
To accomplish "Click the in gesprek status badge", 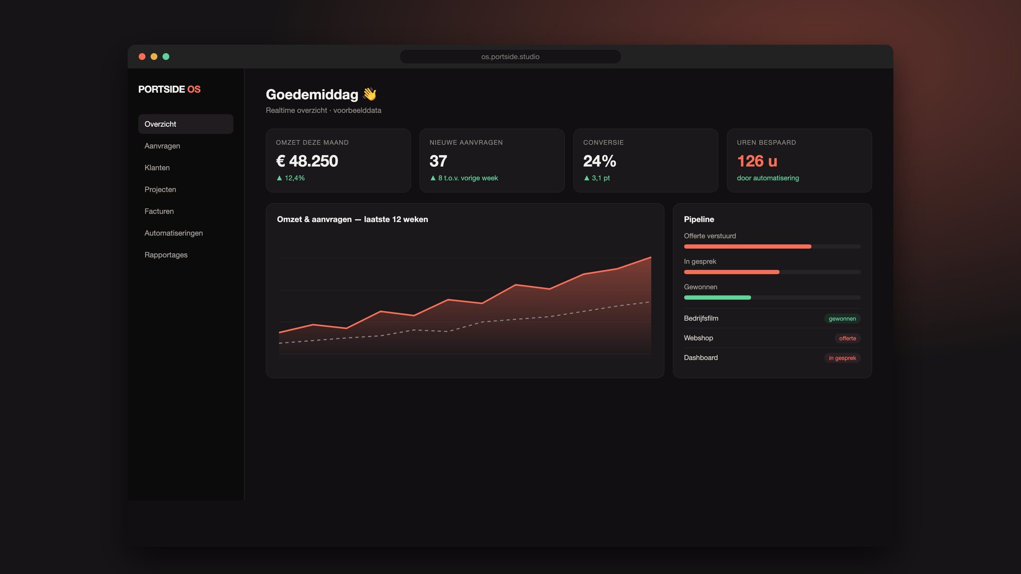I will click(842, 358).
